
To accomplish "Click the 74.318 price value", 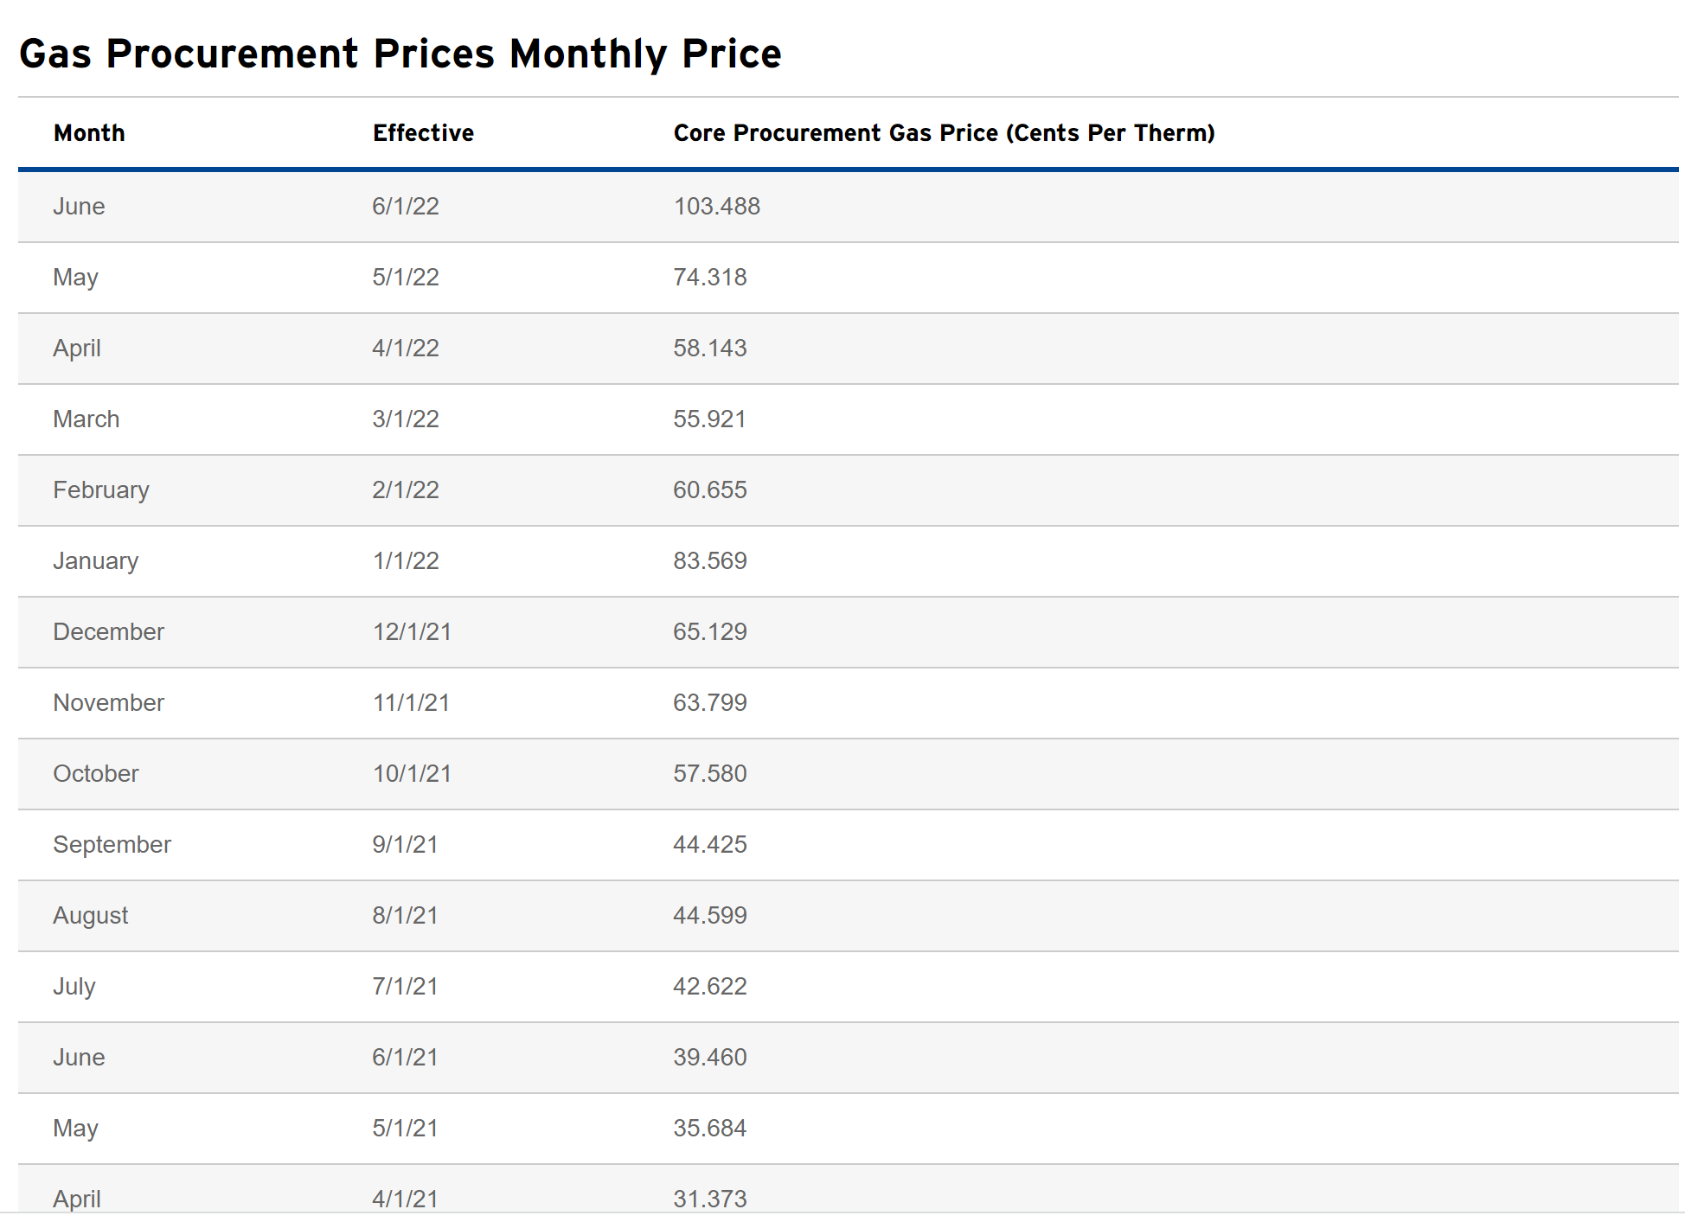I will [x=709, y=278].
